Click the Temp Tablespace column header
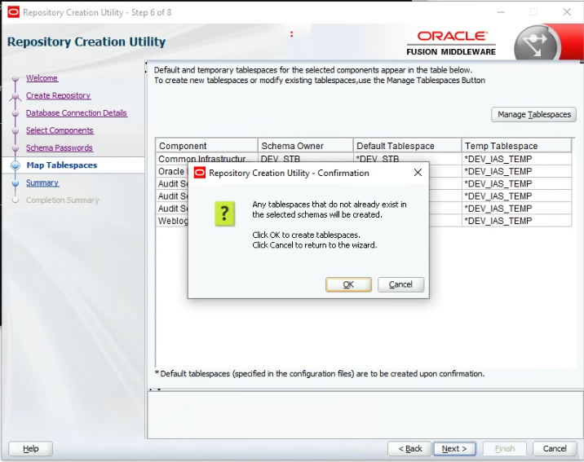This screenshot has height=462, width=584. tap(516, 146)
